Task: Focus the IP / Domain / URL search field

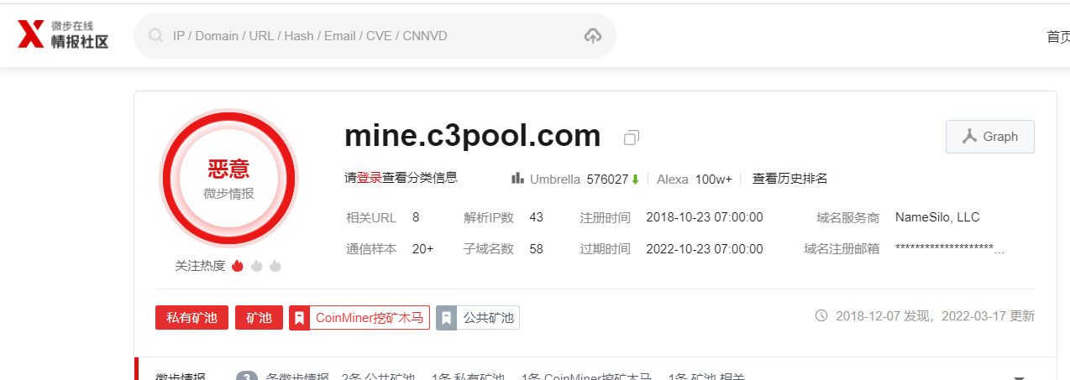Action: pos(375,36)
